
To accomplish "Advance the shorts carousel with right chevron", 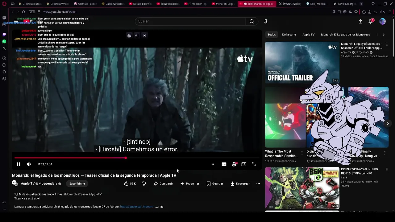I will 388,123.
